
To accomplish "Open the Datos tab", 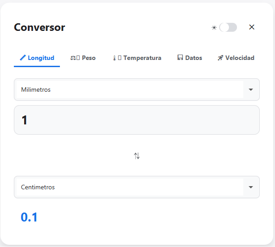I will point(193,58).
